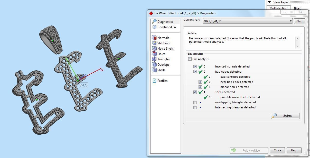
Task: Uncheck near bad edges detected checkbox
Action: tap(200, 82)
